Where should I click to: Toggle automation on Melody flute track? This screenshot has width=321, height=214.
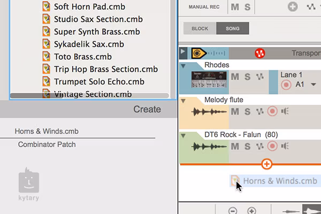point(260,112)
